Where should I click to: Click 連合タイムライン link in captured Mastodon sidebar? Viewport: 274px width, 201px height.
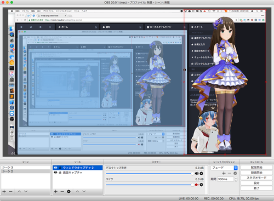[x=201, y=38]
